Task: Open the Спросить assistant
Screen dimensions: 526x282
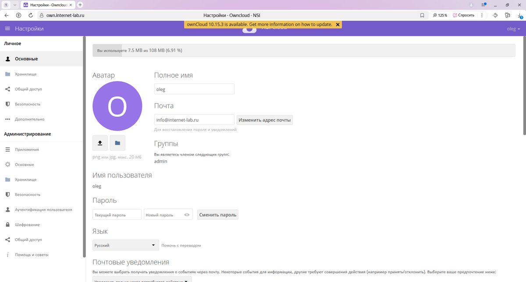Action: click(x=464, y=15)
